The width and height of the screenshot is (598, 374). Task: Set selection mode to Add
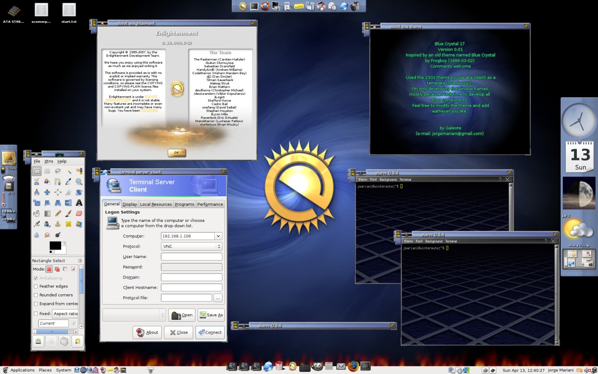57,269
